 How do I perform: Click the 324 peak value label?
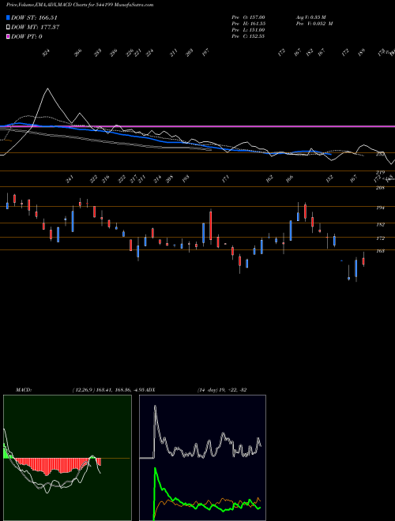pyautogui.click(x=47, y=53)
